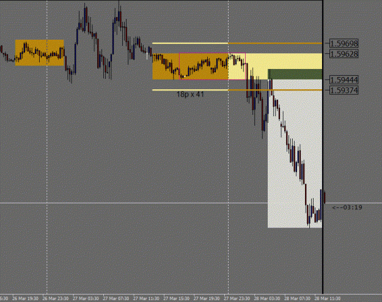
Task: Click the 03:19 candle countdown timer
Action: (347, 207)
